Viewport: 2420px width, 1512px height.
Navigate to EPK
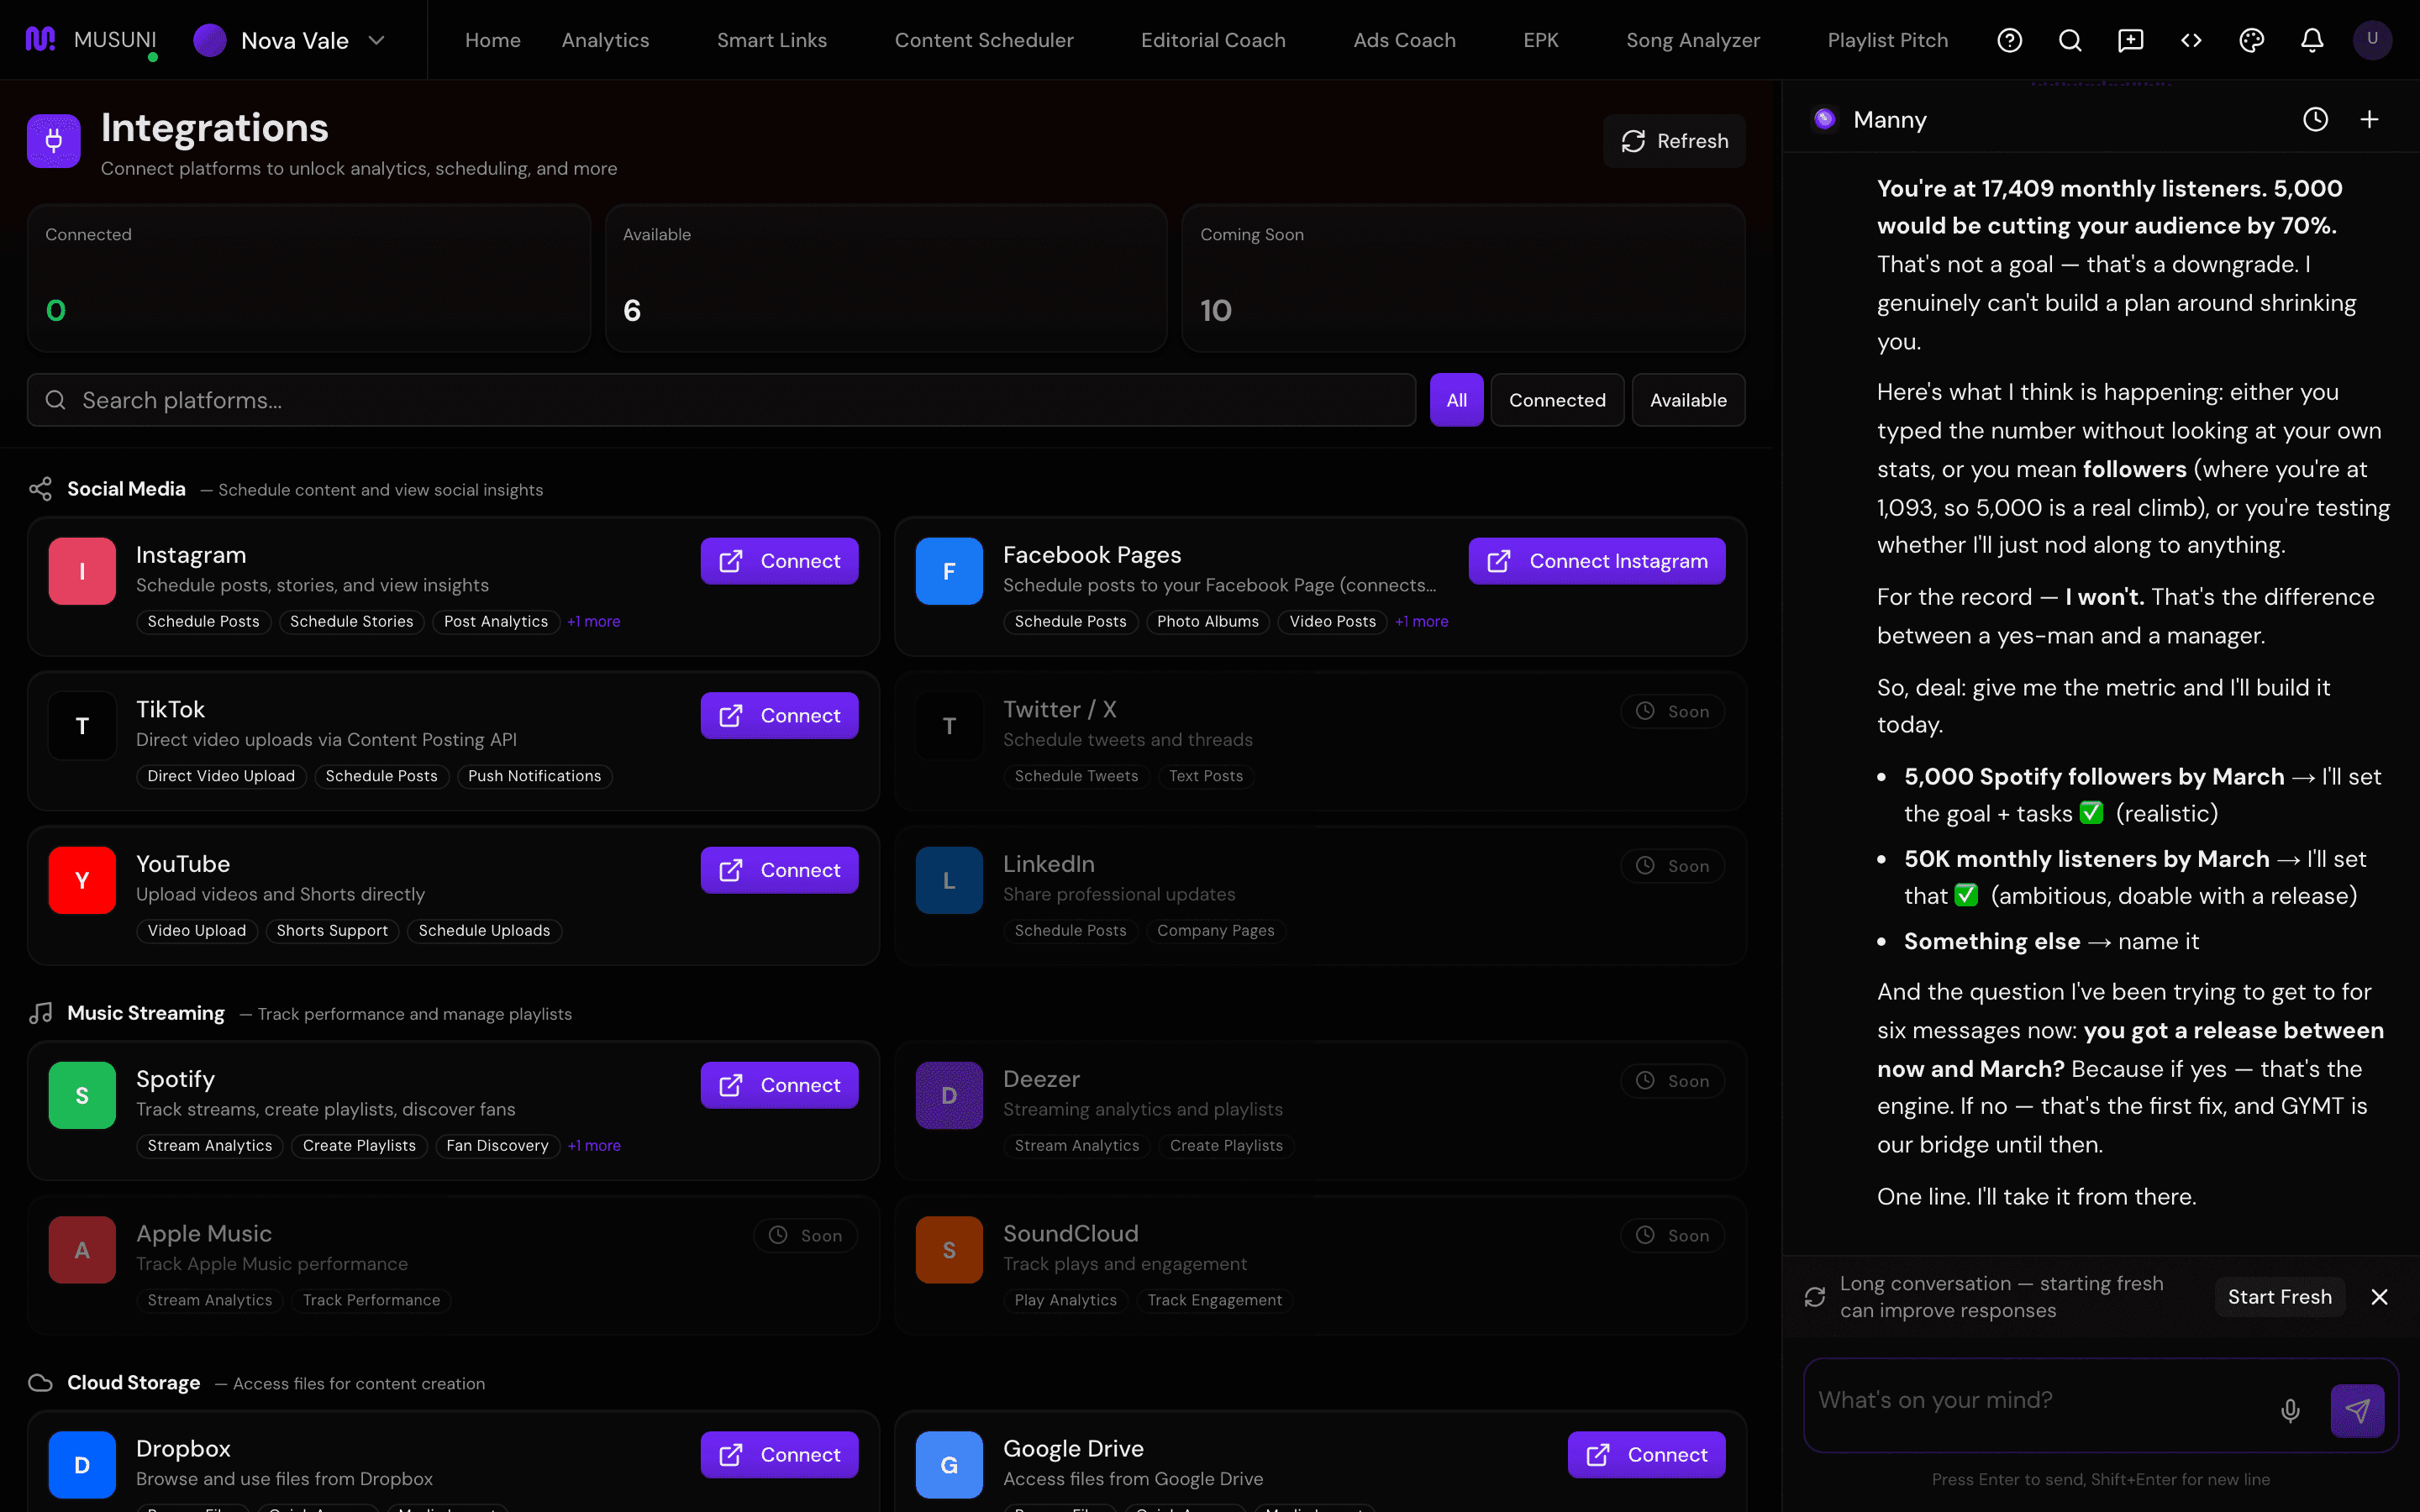click(1541, 40)
